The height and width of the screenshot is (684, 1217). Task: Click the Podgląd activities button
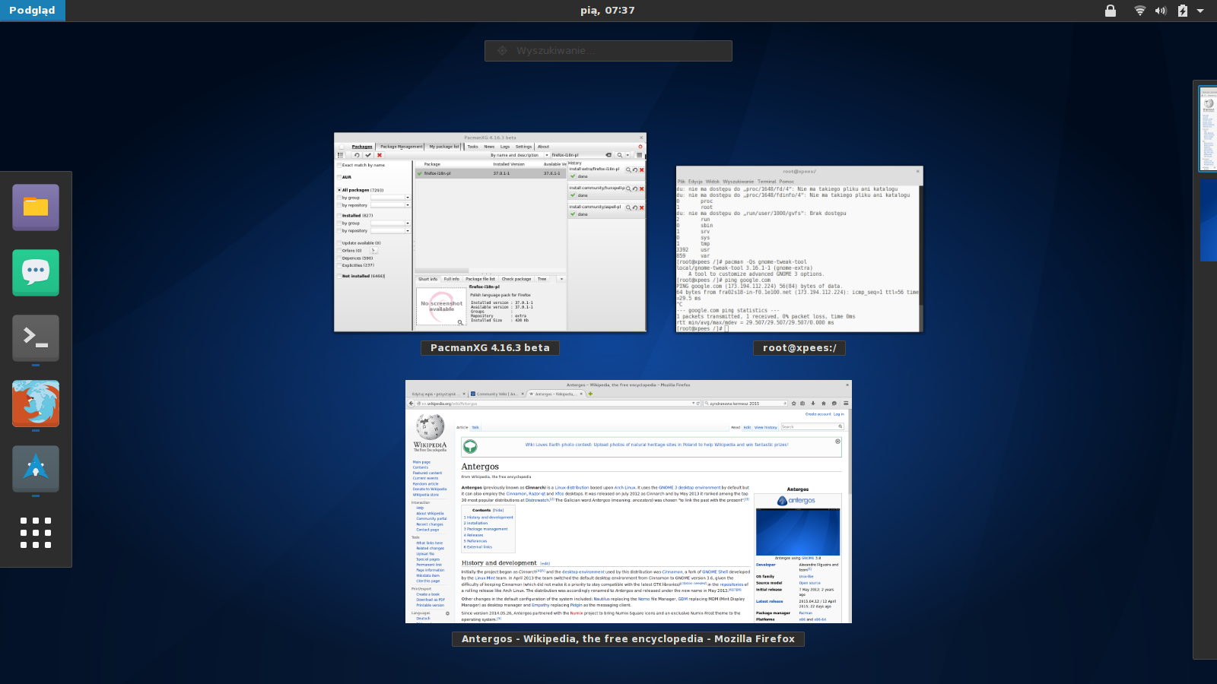click(x=32, y=11)
